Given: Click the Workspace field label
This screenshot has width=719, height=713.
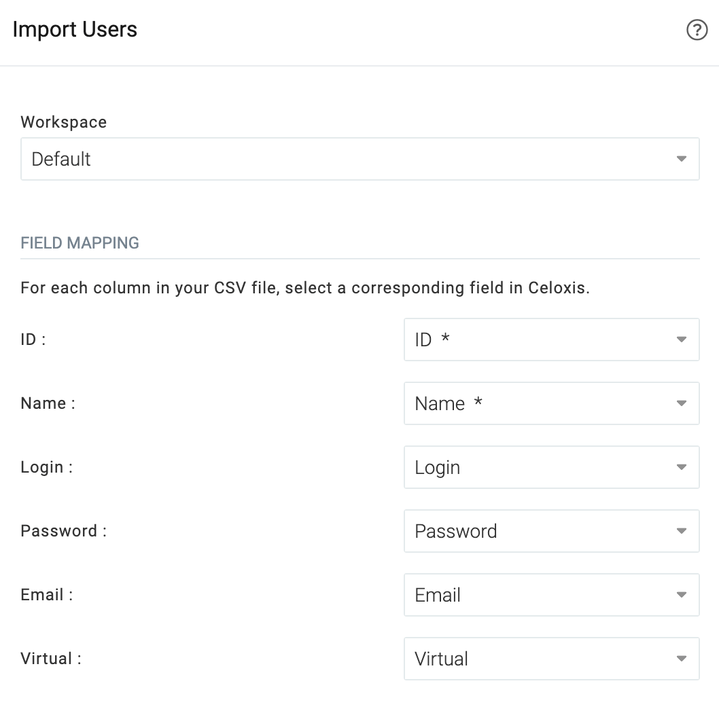Looking at the screenshot, I should [64, 122].
